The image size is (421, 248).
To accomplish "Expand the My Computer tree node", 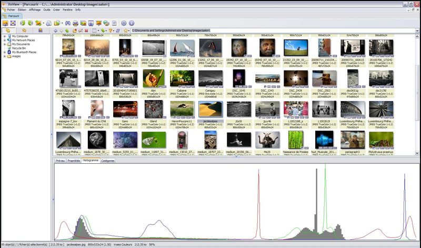I will [x=4, y=36].
